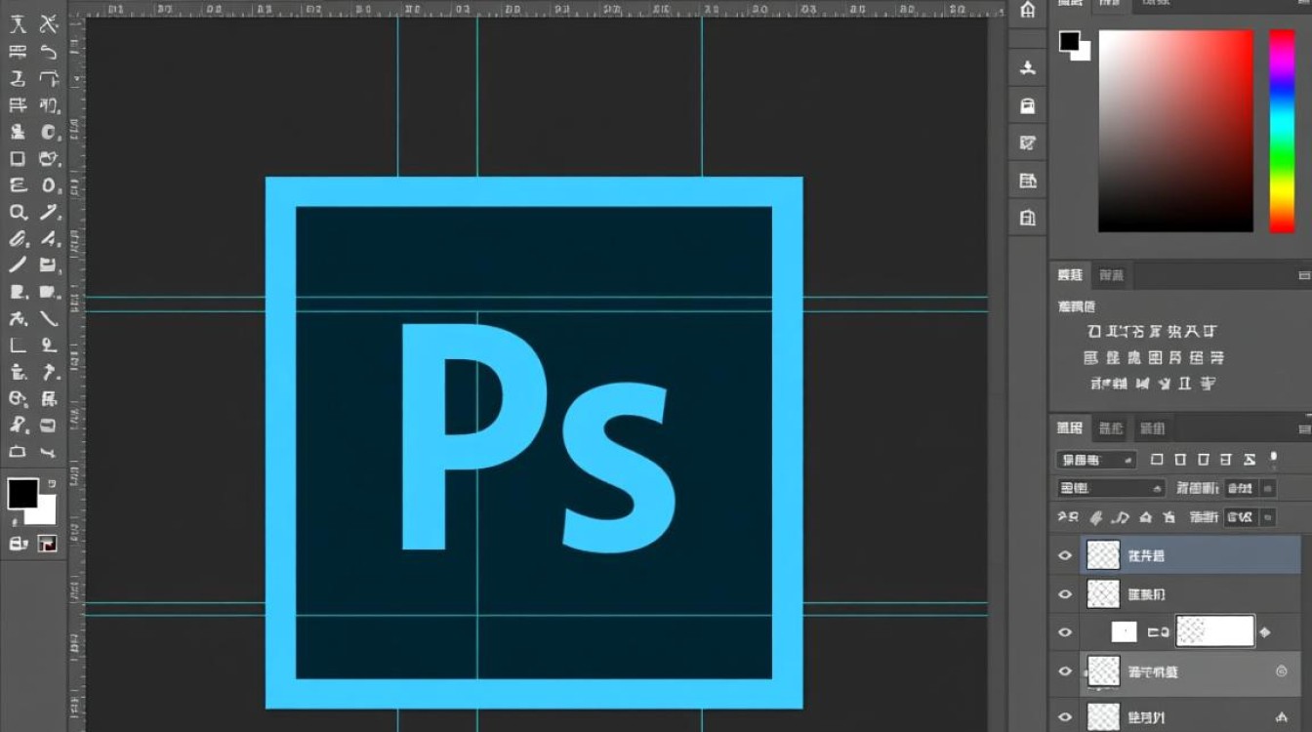1312x732 pixels.
Task: Open house-shaped icon atop collapsed panel strip
Action: (x=1027, y=11)
